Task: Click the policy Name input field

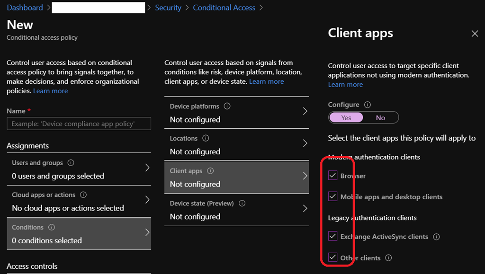Action: click(79, 124)
